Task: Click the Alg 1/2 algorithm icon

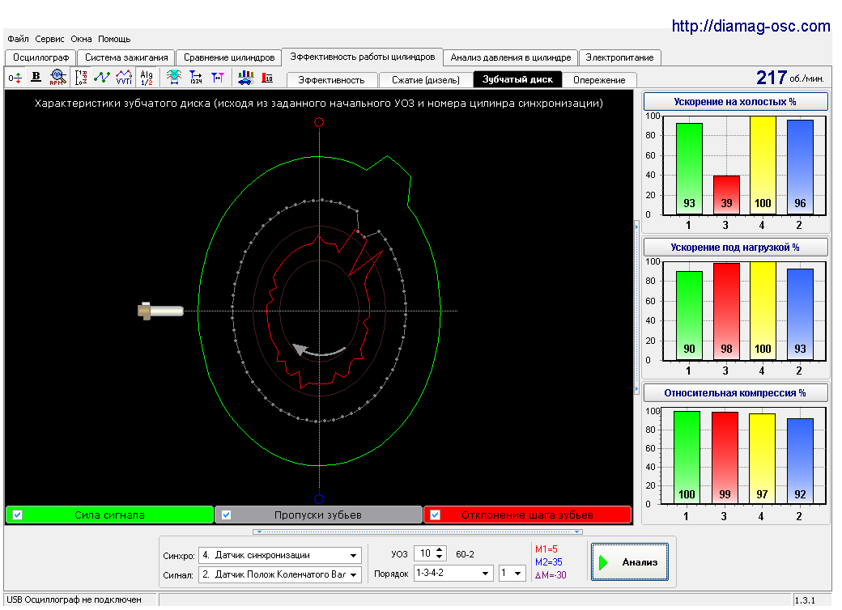Action: (147, 78)
